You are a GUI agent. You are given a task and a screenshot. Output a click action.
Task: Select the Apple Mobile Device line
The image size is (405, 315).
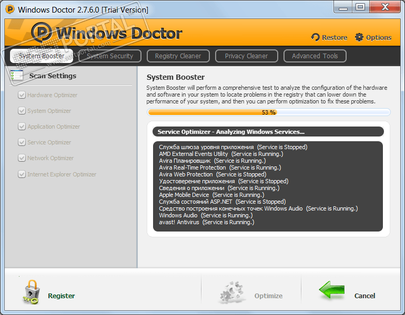click(x=211, y=195)
